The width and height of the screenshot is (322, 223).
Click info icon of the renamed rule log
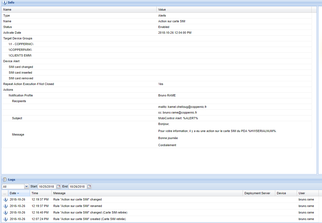[x=5, y=206]
